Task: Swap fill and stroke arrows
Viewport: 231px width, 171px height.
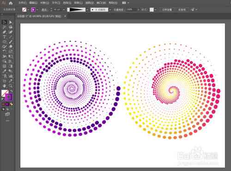Action: coord(12,92)
